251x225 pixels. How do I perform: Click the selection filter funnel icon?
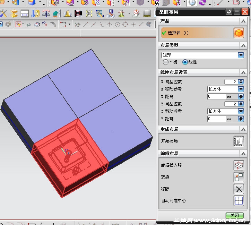18,24
